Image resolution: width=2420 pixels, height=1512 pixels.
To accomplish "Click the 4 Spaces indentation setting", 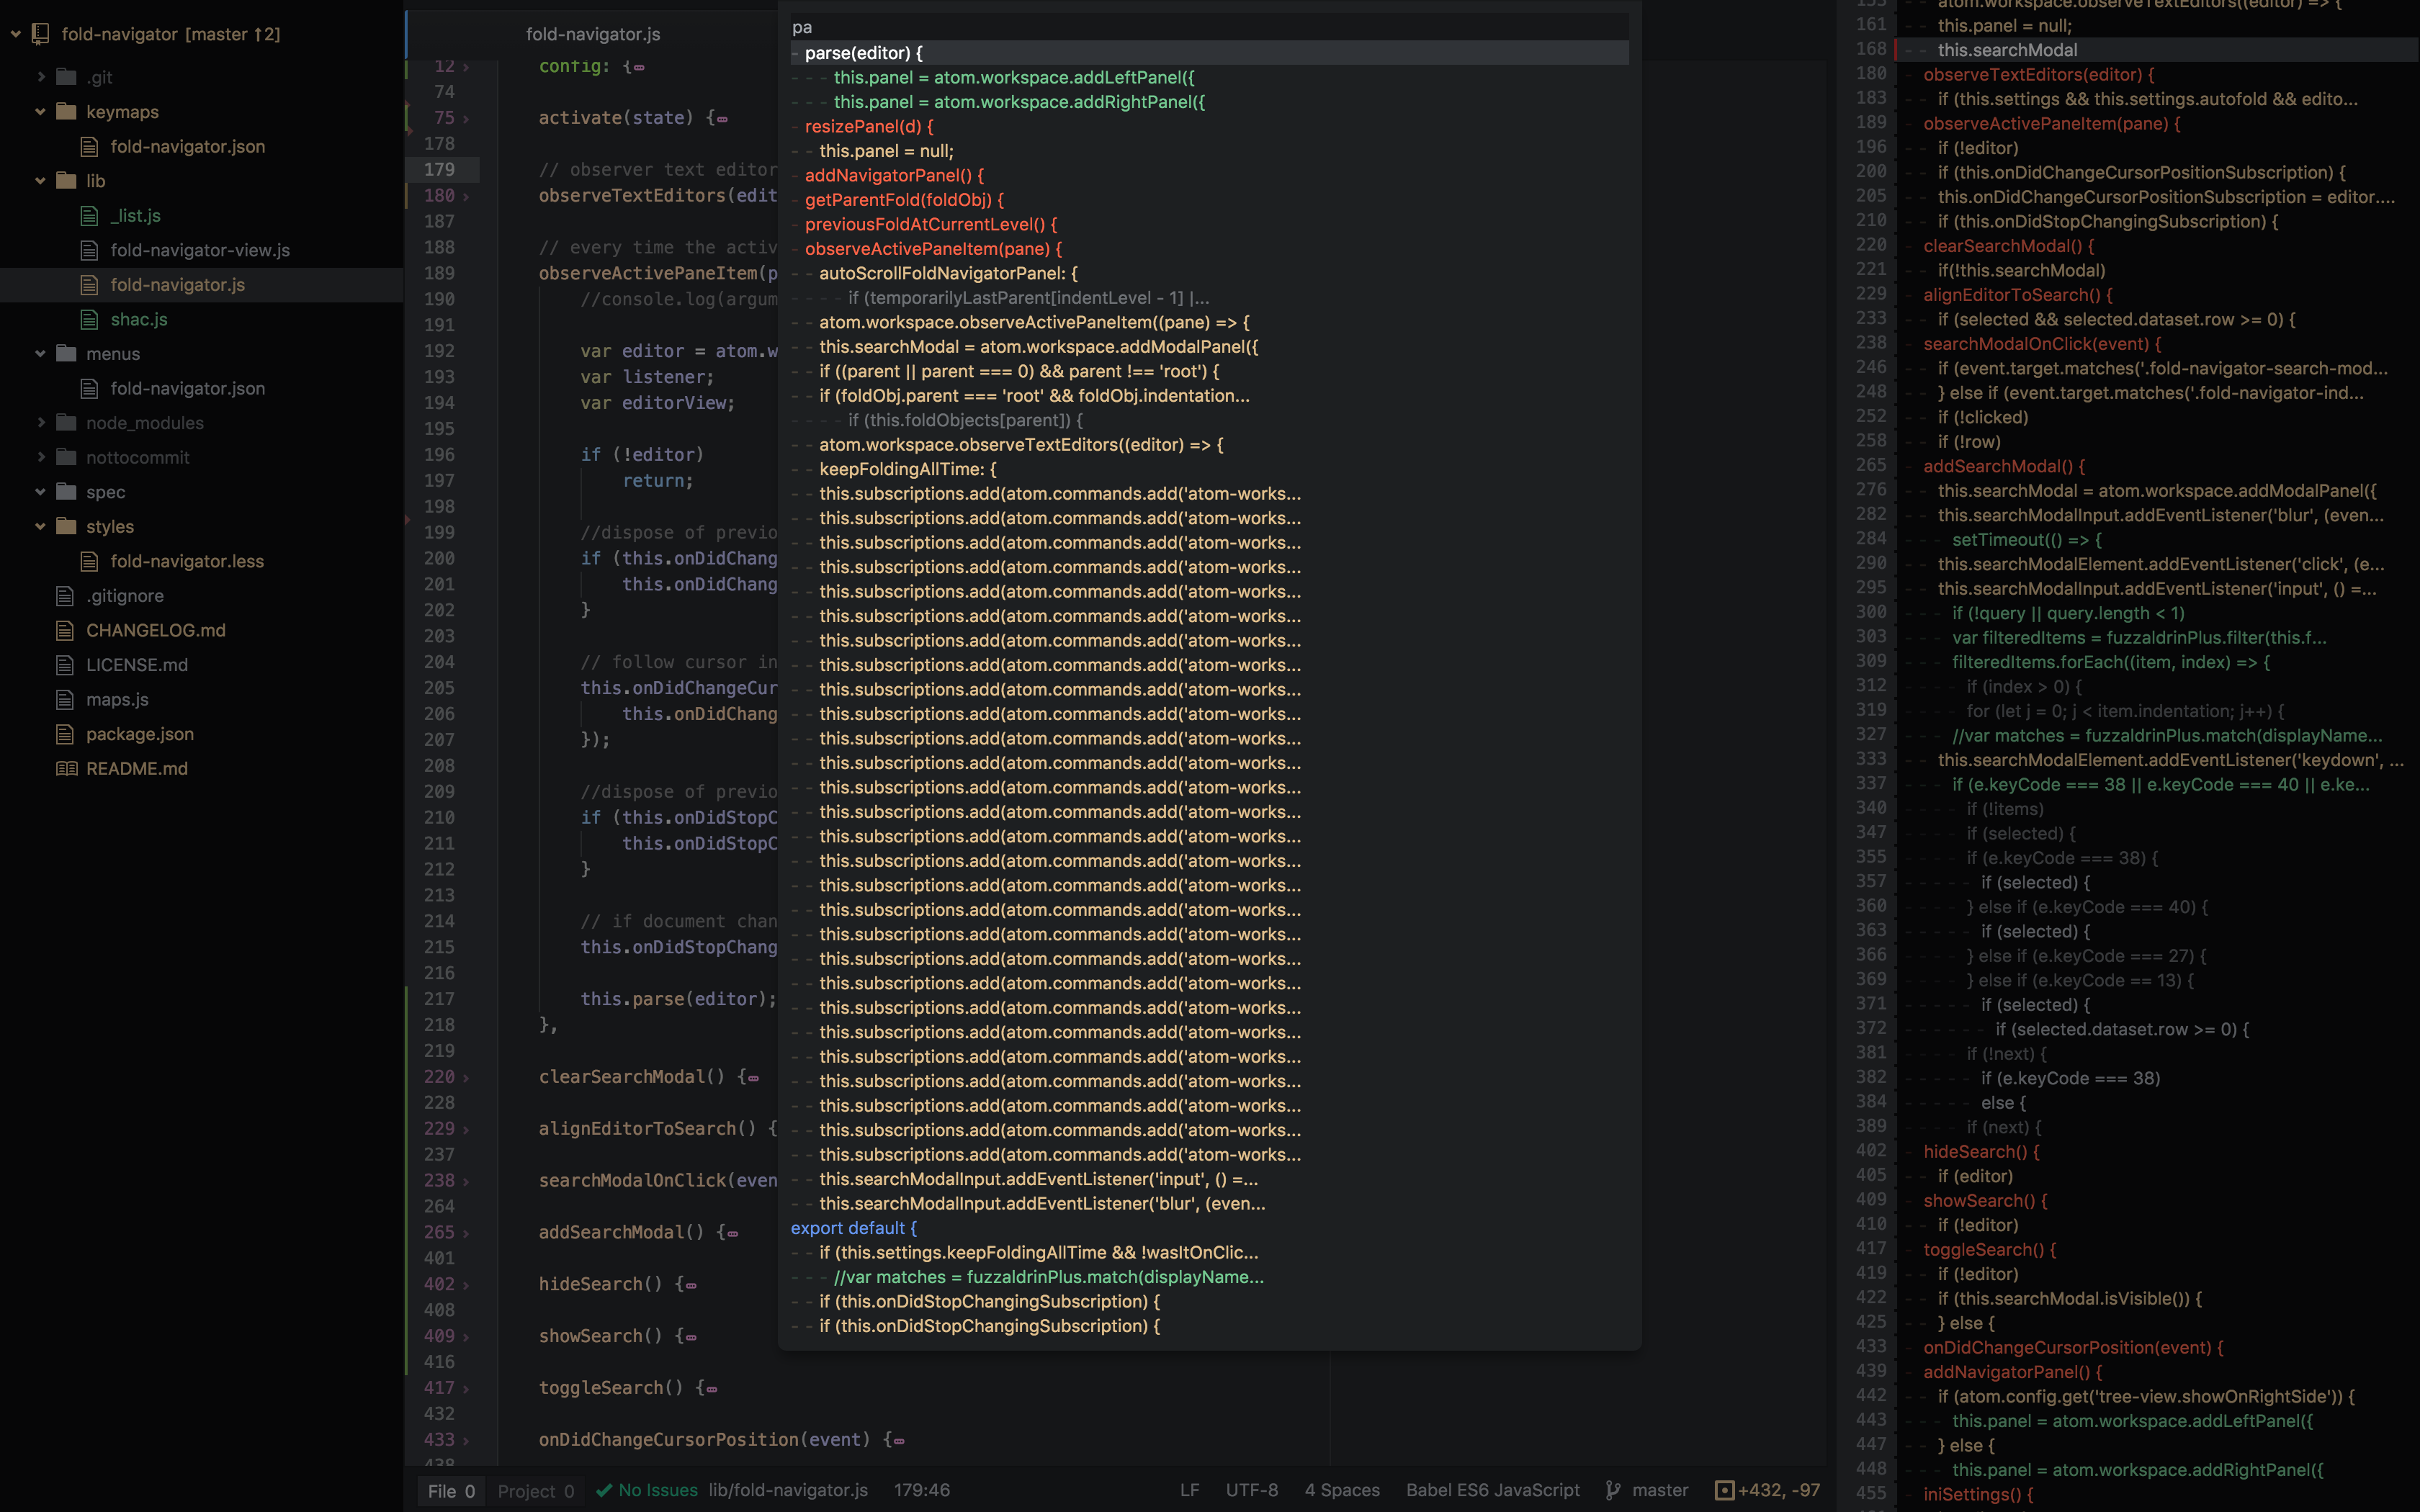I will 1341,1490.
